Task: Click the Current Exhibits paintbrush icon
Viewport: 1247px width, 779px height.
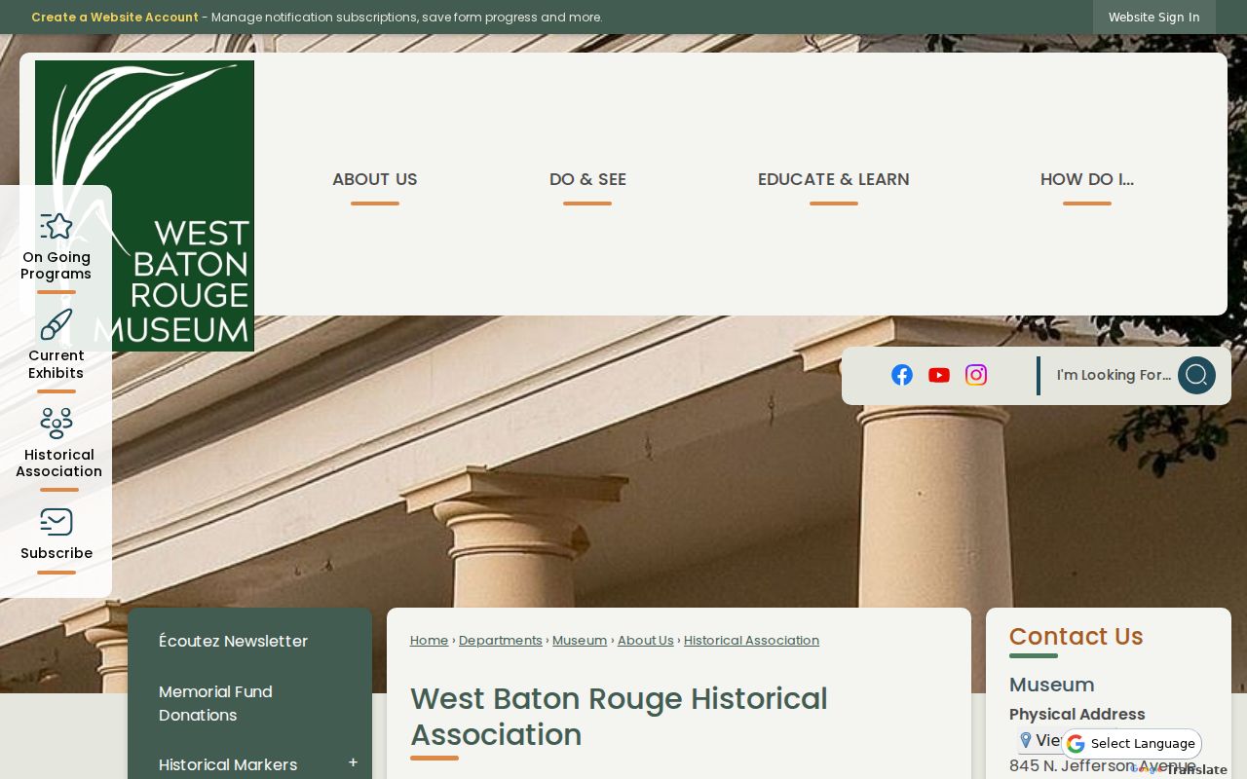Action: 57,324
